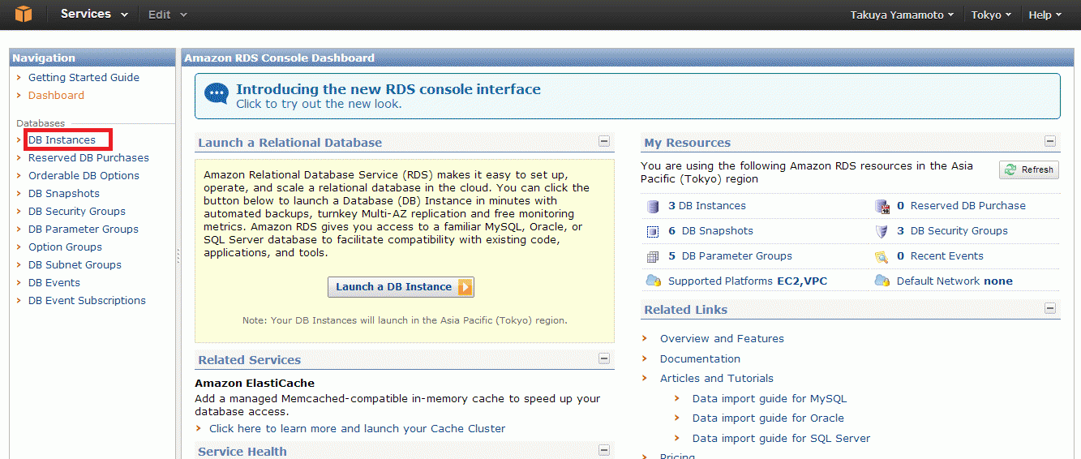This screenshot has height=459, width=1081.
Task: Open Getting Started Guide in navigation
Action: pyautogui.click(x=84, y=78)
